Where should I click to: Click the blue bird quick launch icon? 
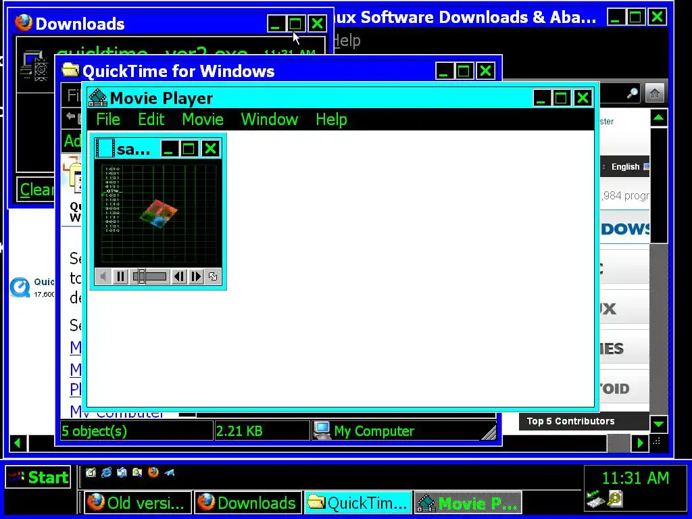click(x=169, y=472)
